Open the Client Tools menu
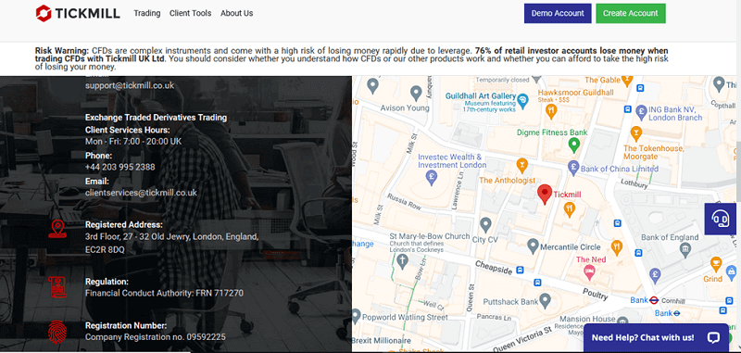Viewport: 741px width, 353px height. point(191,13)
